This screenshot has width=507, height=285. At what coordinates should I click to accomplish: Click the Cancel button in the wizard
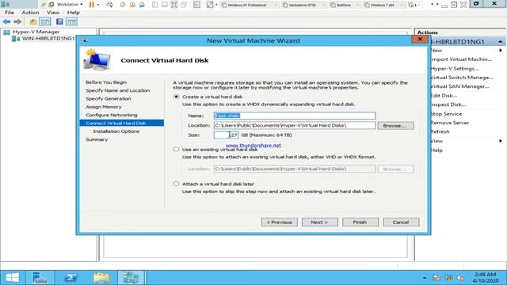pos(401,222)
